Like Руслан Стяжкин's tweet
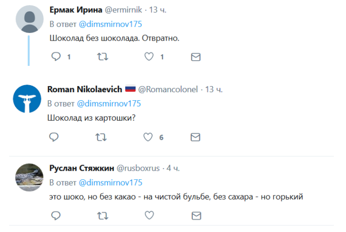 click(x=149, y=216)
